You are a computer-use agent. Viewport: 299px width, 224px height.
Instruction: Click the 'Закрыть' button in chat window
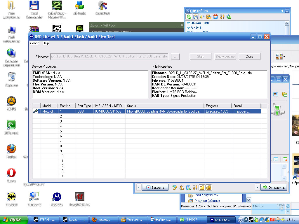(155, 188)
